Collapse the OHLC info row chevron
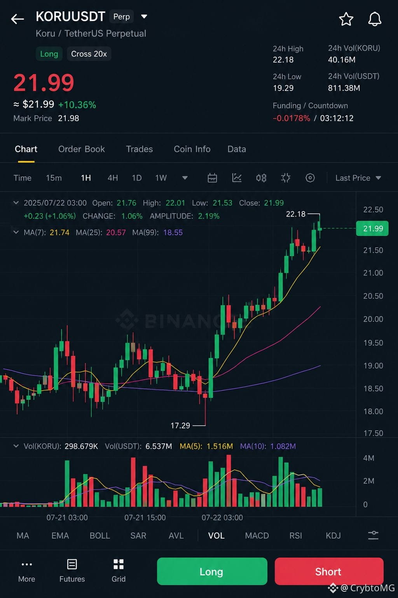This screenshot has width=398, height=598. click(x=16, y=203)
